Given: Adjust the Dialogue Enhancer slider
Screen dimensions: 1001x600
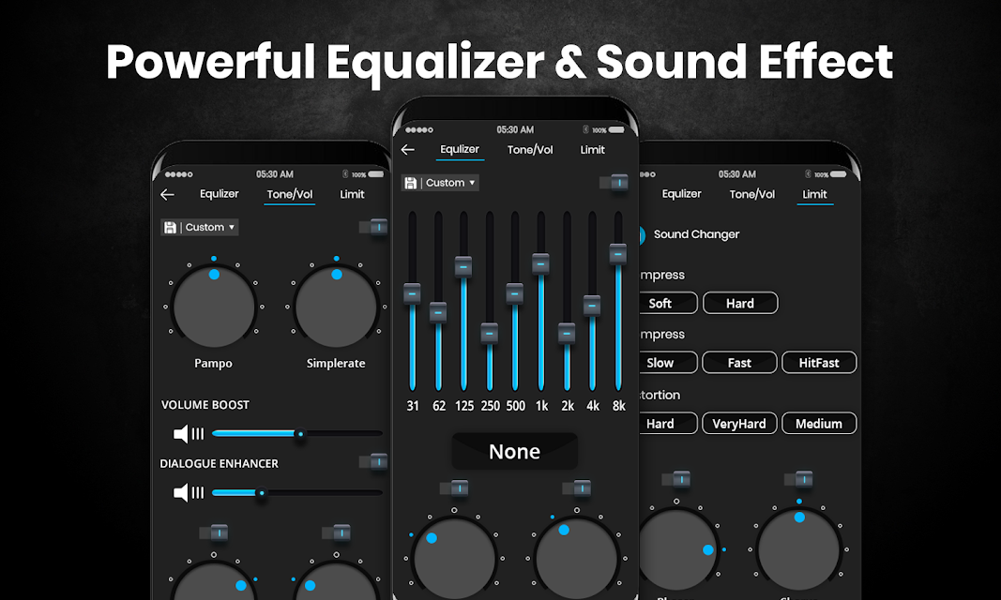Looking at the screenshot, I should coord(296,493).
